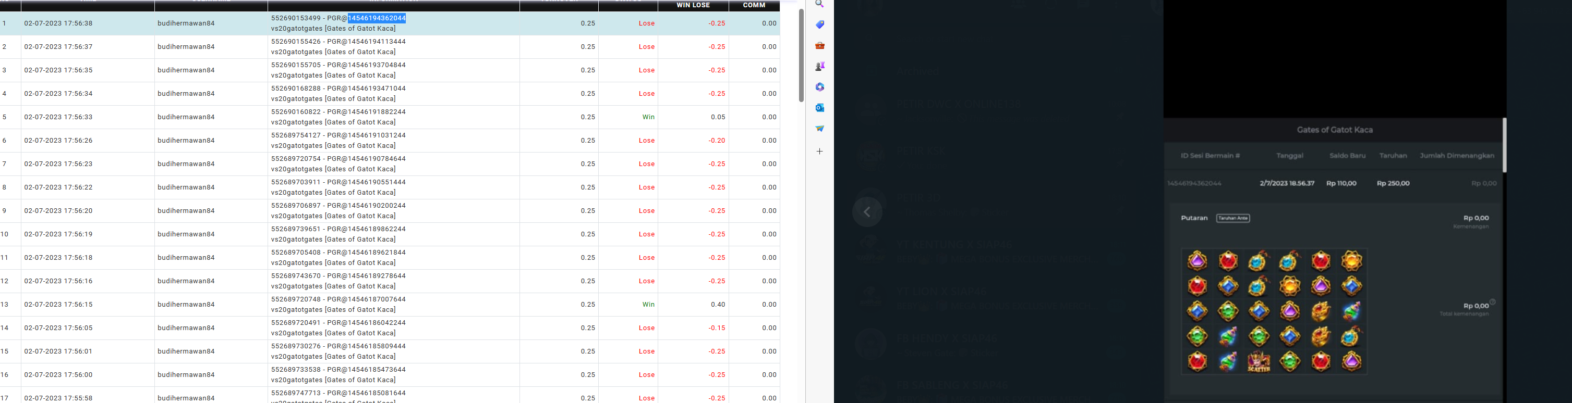This screenshot has height=403, width=1572.
Task: Click the SCATTER symbol in the slot grid
Action: [1259, 361]
